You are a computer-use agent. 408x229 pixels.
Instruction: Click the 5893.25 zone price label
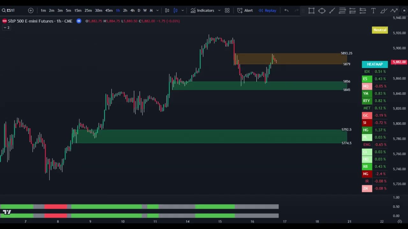(x=346, y=53)
